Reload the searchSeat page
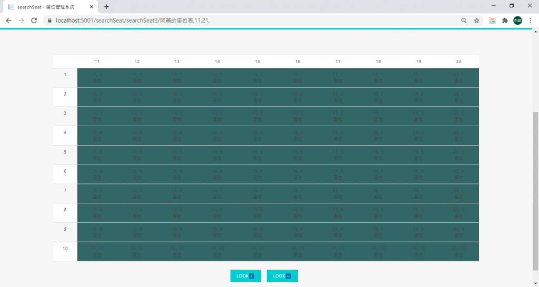This screenshot has width=539, height=287. pyautogui.click(x=34, y=20)
